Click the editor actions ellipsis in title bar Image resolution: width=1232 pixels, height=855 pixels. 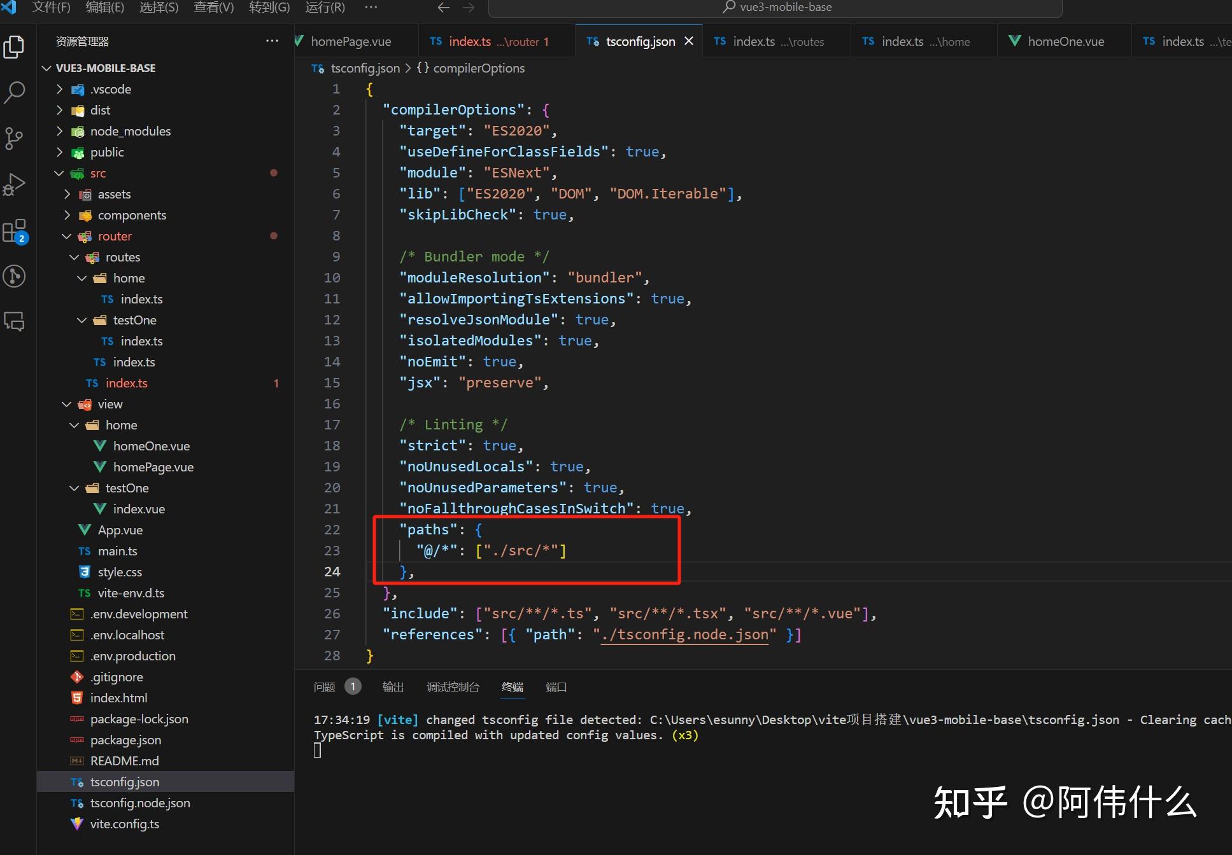tap(371, 8)
